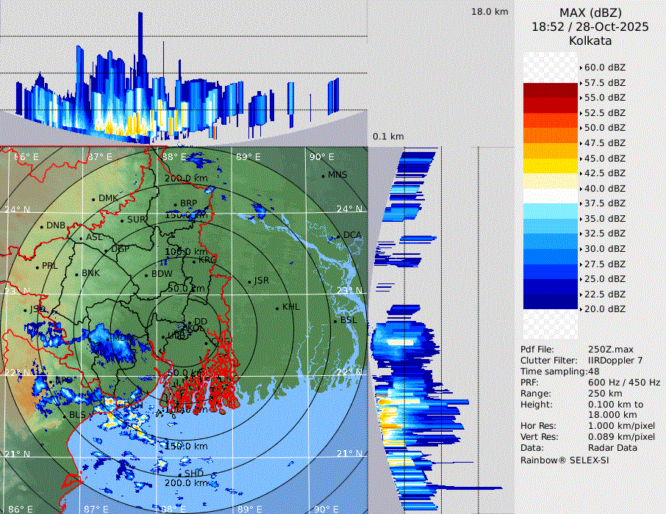
Task: Click the SHD station marker dot
Action: coord(180,474)
